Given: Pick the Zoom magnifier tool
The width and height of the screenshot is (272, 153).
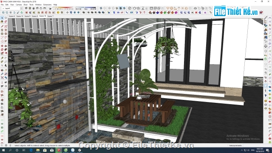Looking at the screenshot, I should pyautogui.click(x=2, y=74).
